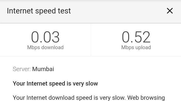The height and width of the screenshot is (101, 181).
Task: Select the Mumbai server name
Action: 43,69
